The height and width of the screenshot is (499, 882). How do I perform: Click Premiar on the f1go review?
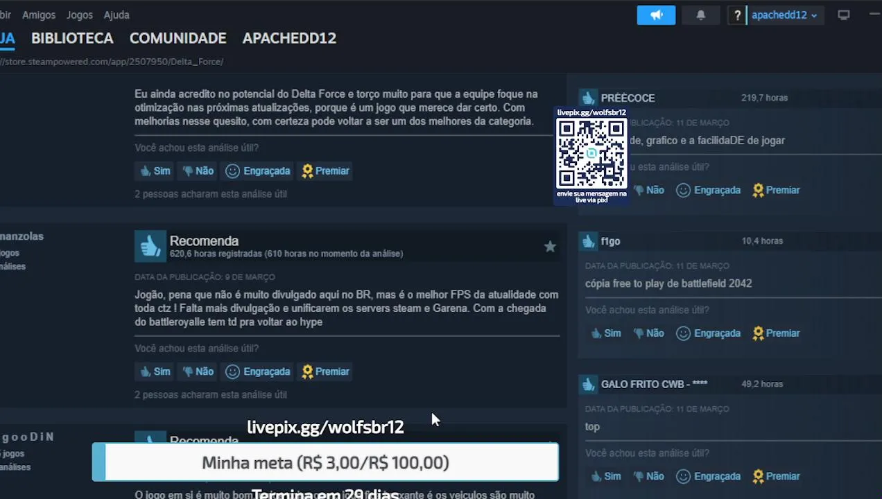pyautogui.click(x=776, y=333)
